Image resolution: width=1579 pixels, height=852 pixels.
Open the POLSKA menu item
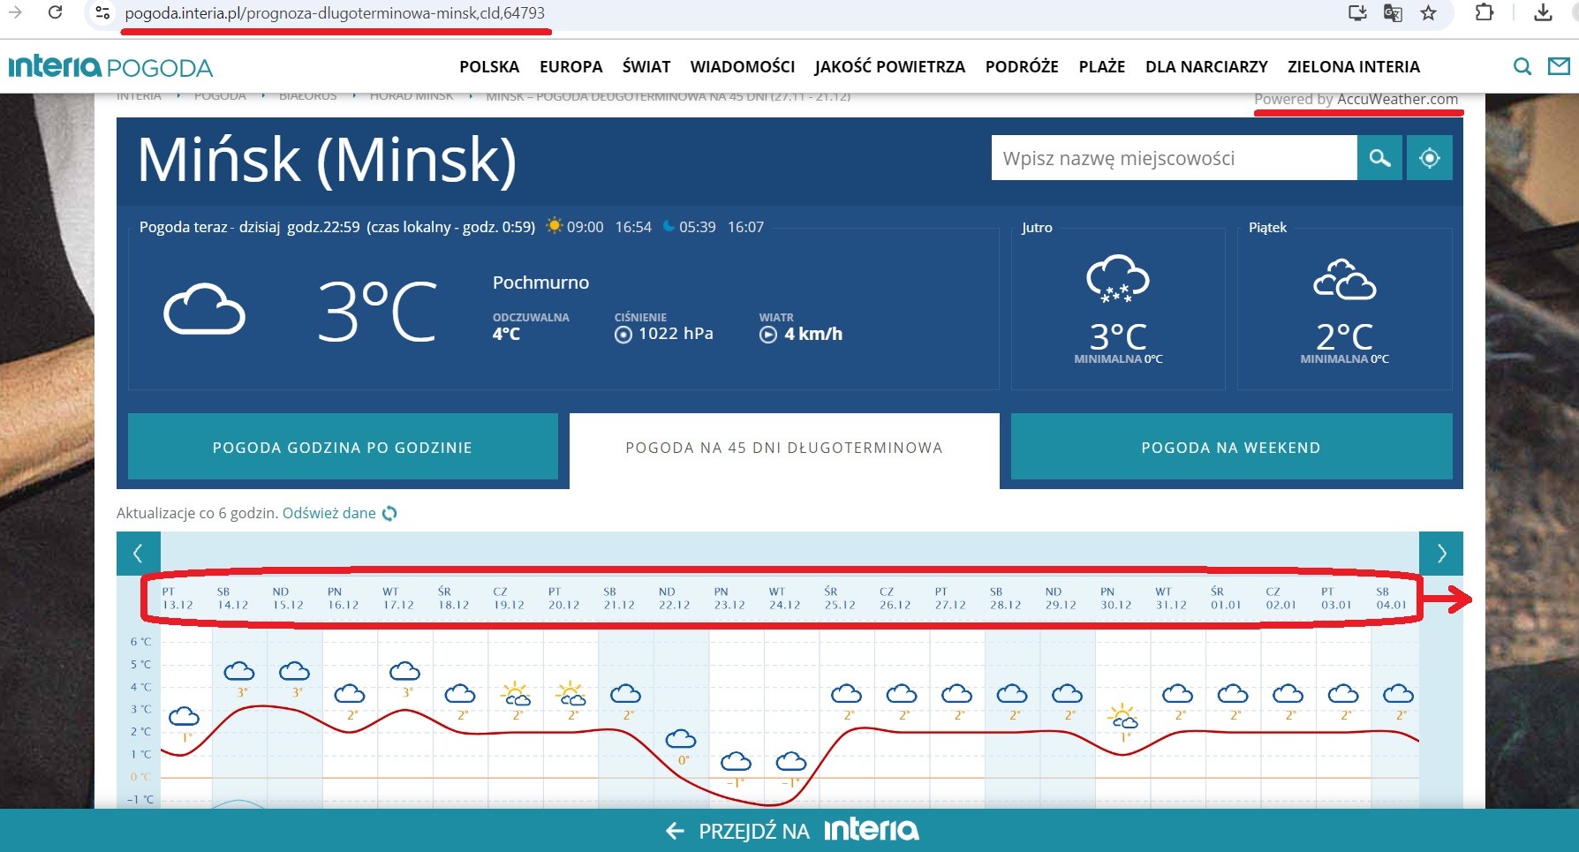coord(489,67)
